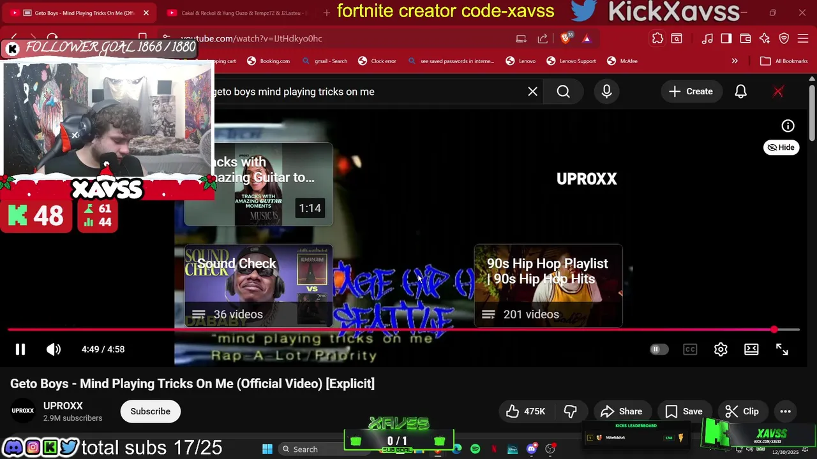Dislike the video with the thumbs-down button
This screenshot has height=459, width=817.
click(x=571, y=411)
